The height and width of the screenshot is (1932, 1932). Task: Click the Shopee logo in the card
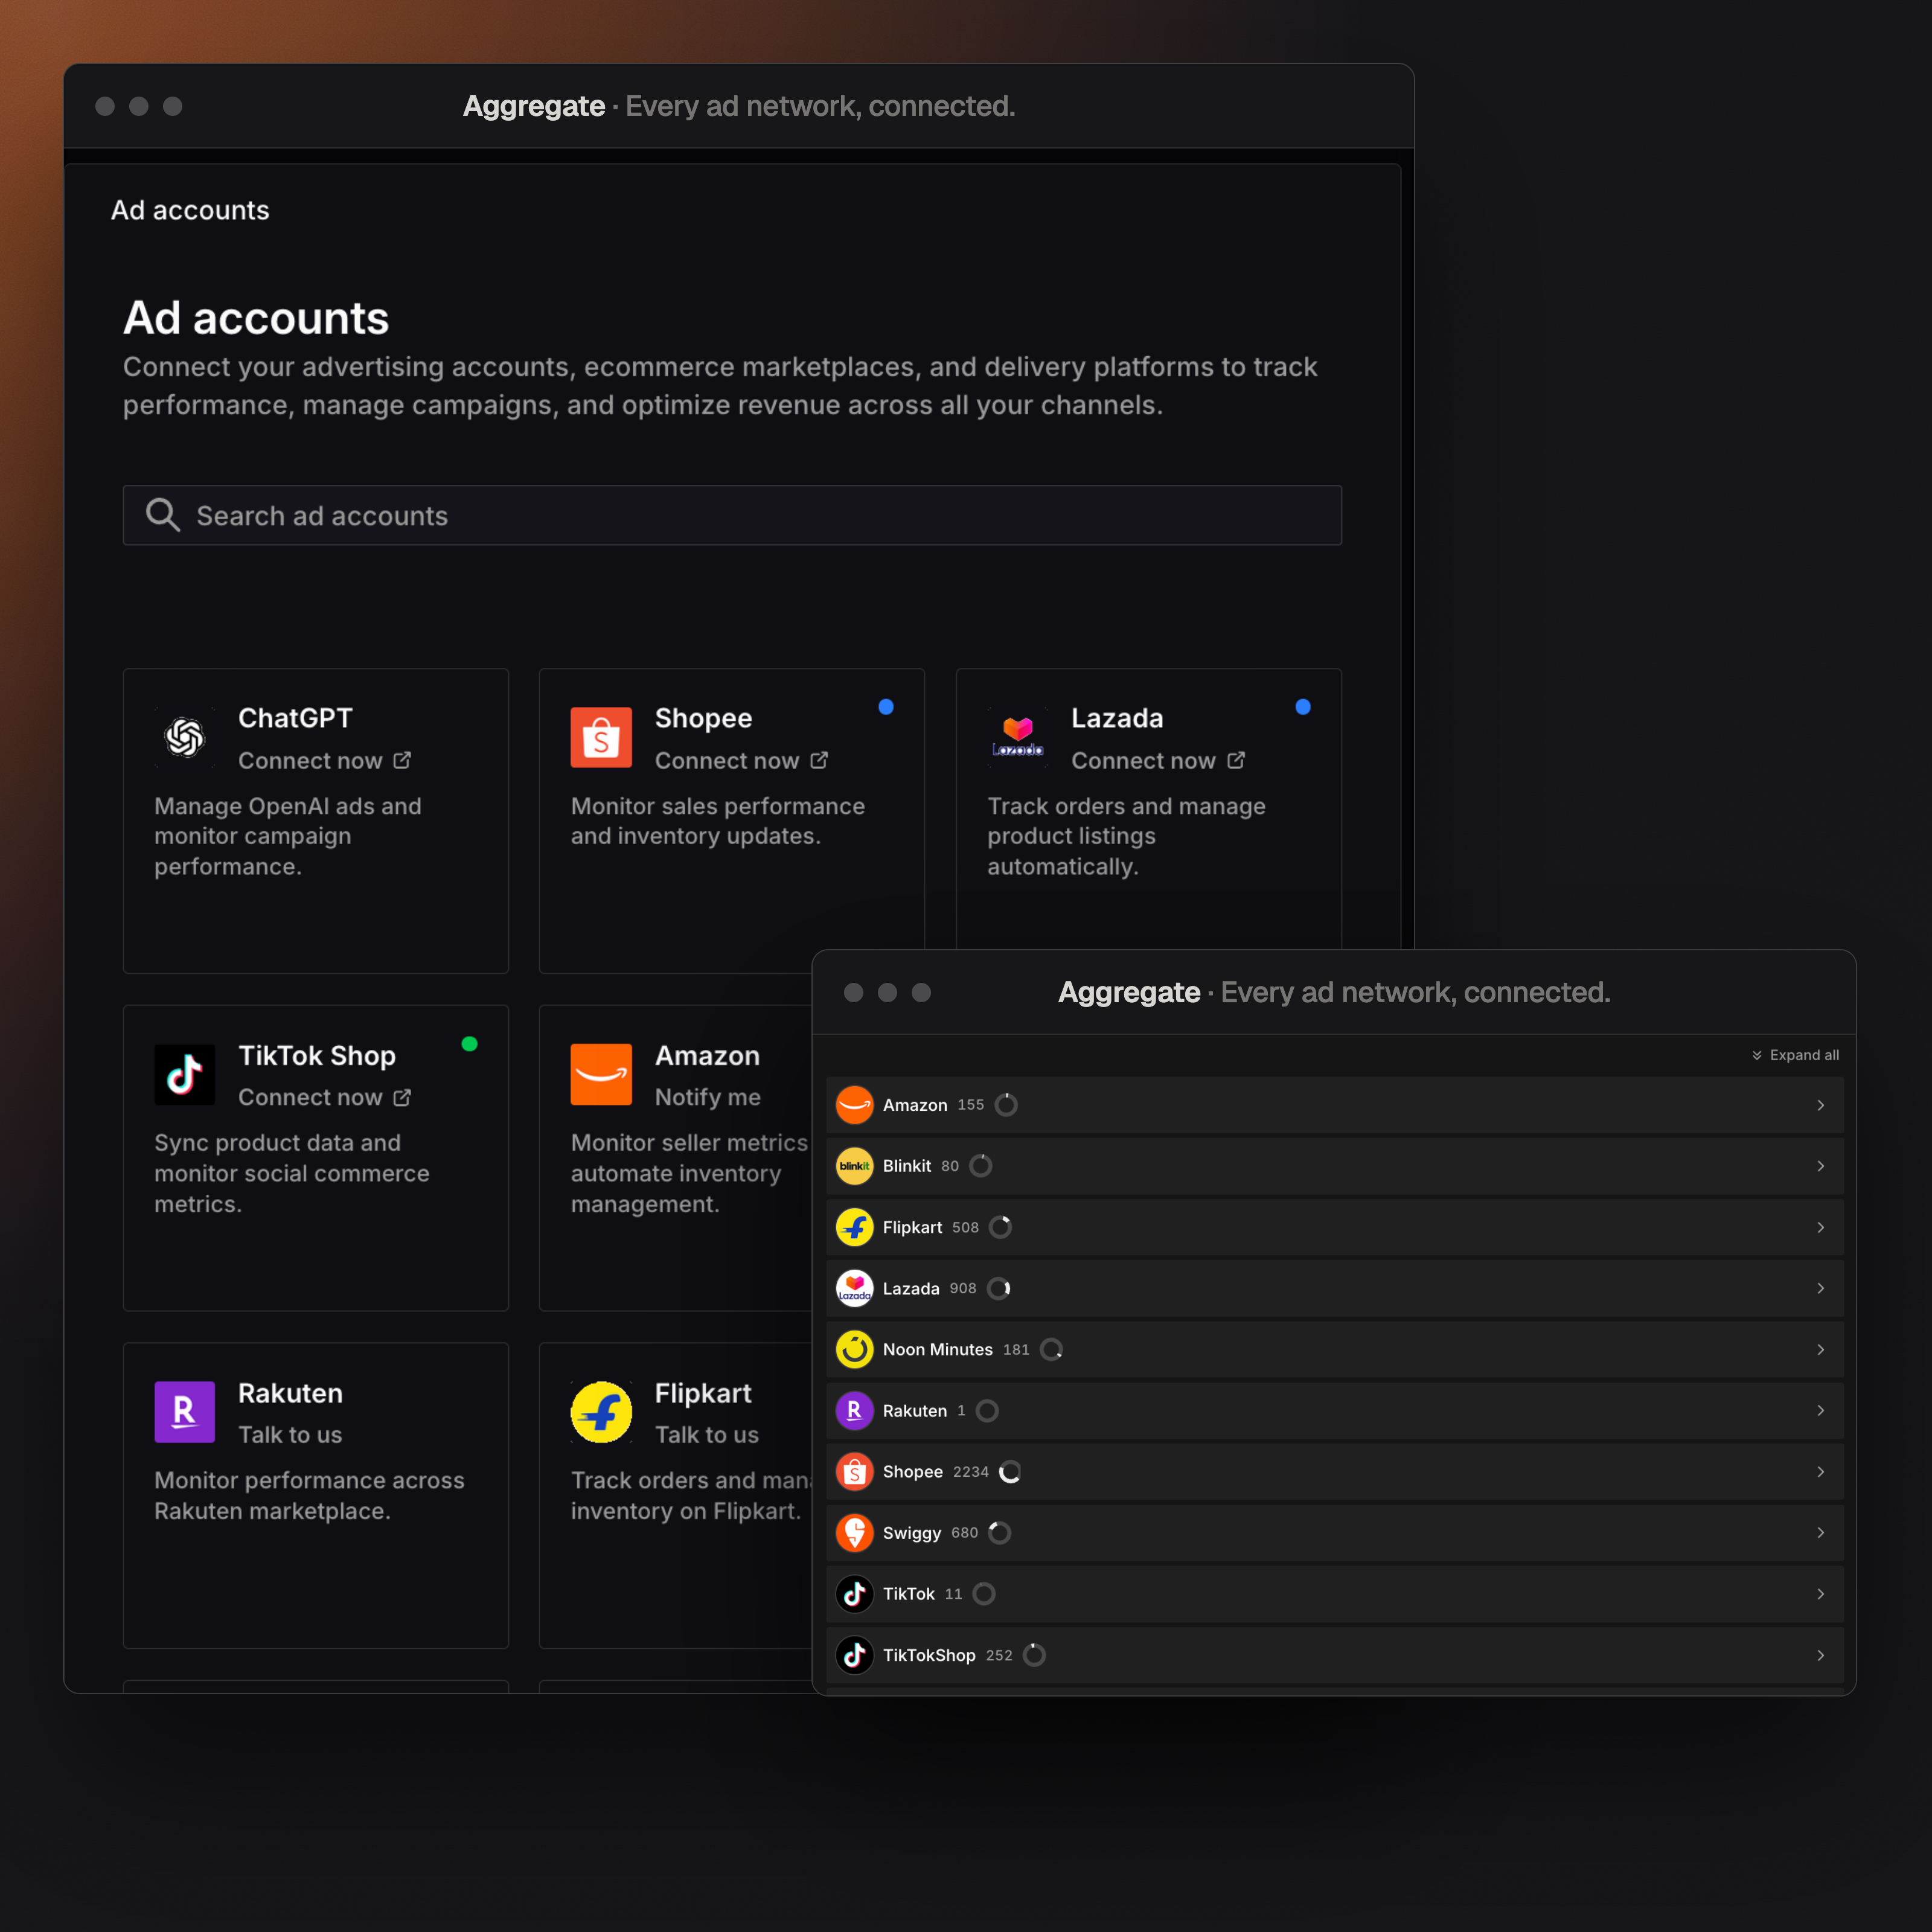click(601, 738)
